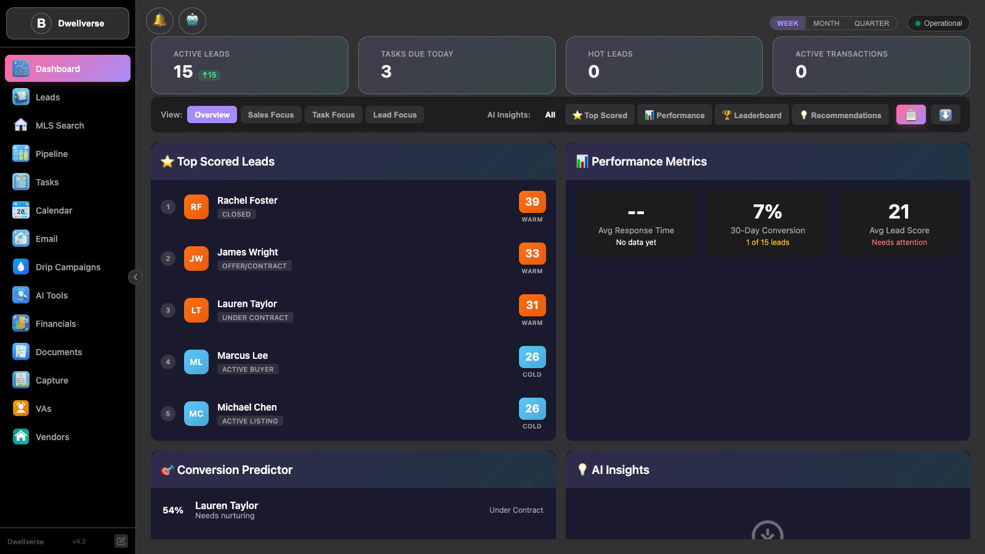The height and width of the screenshot is (554, 985).
Task: Click the OFFER/CONTRACT status tag
Action: click(x=254, y=266)
